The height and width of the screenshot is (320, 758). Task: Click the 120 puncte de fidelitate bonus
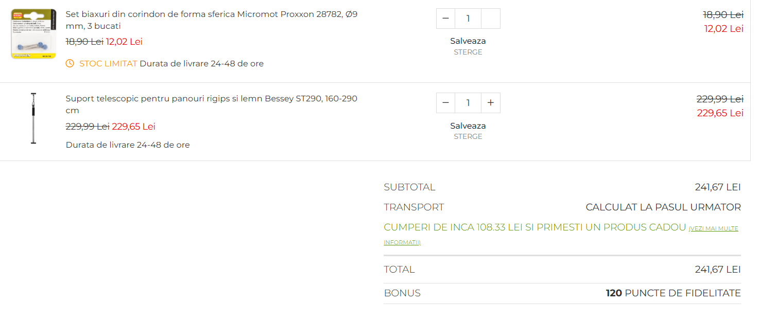click(x=673, y=293)
